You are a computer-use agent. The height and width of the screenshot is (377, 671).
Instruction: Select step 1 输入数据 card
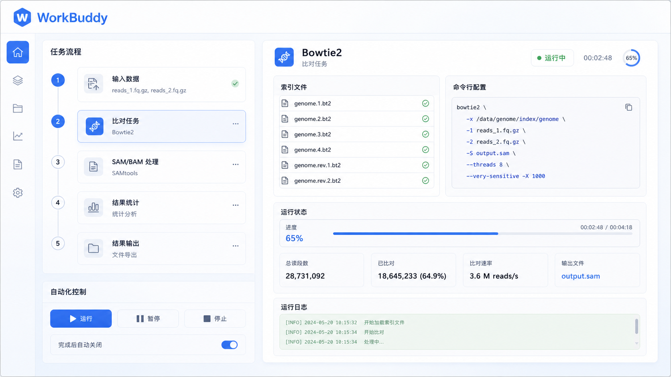point(161,84)
